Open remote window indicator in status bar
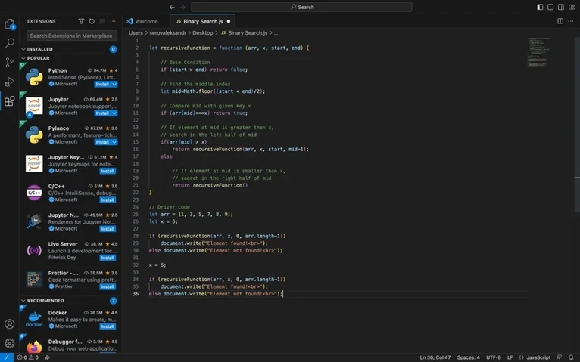 (7, 357)
